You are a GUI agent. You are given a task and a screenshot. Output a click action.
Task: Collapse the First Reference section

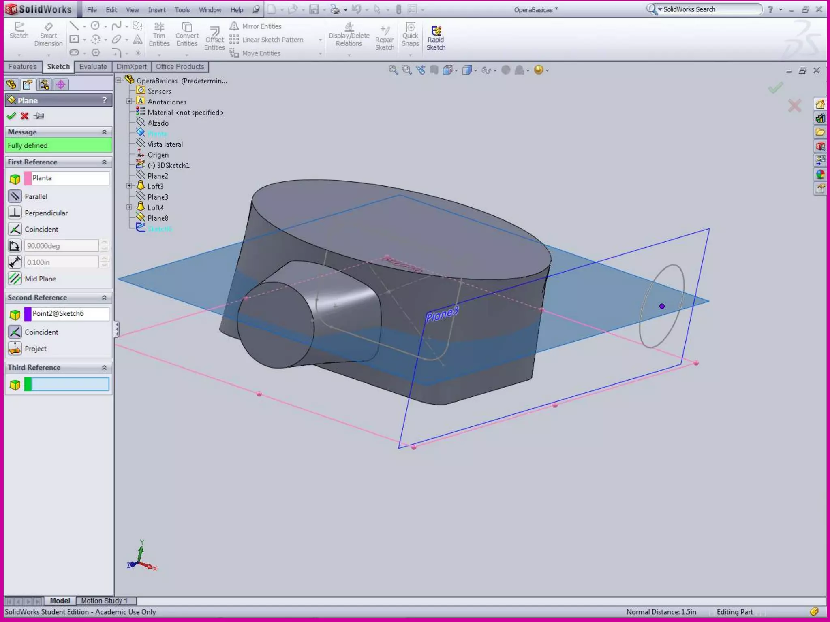point(104,162)
